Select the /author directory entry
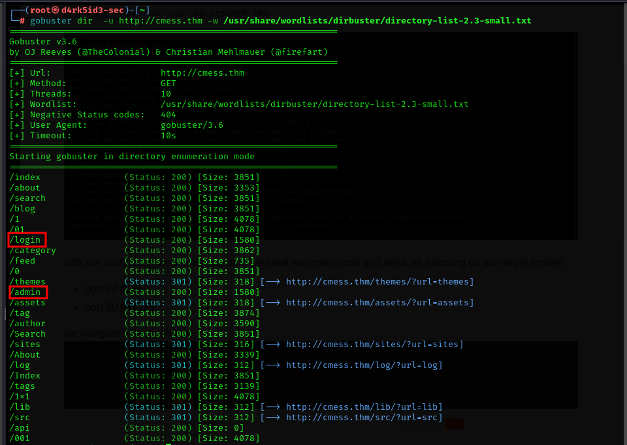The image size is (627, 445). click(27, 324)
